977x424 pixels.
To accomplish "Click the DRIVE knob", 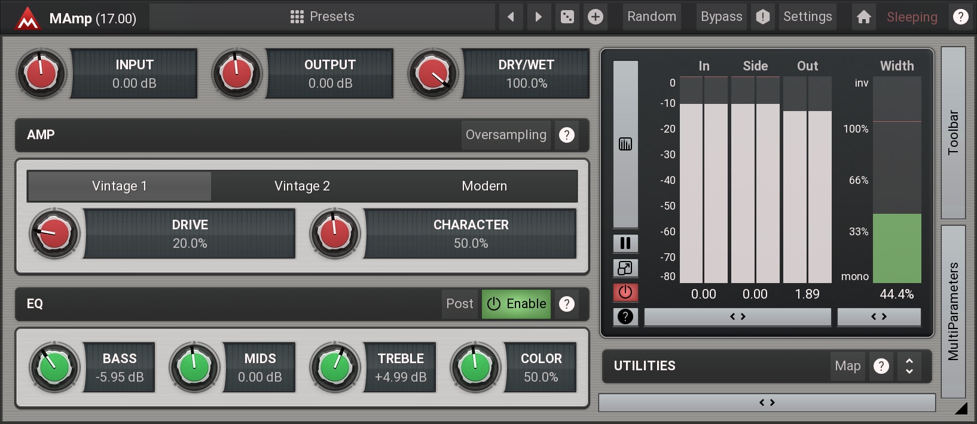I will (54, 233).
